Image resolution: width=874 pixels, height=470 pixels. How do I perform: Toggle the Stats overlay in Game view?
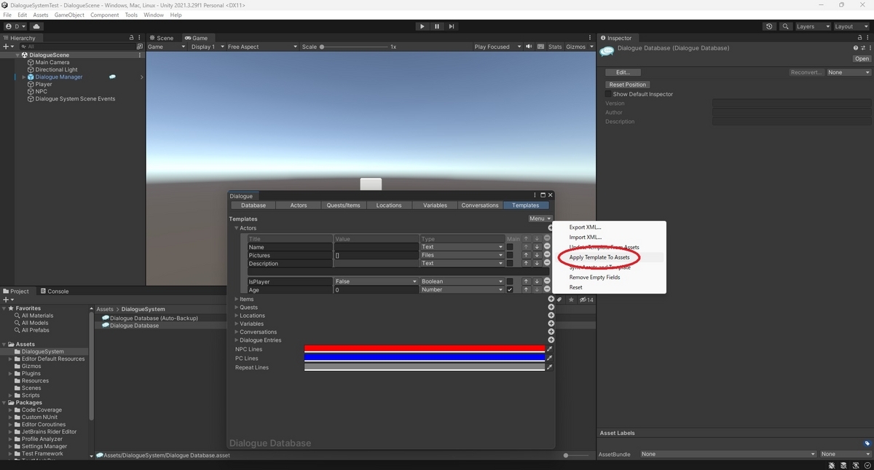point(555,47)
